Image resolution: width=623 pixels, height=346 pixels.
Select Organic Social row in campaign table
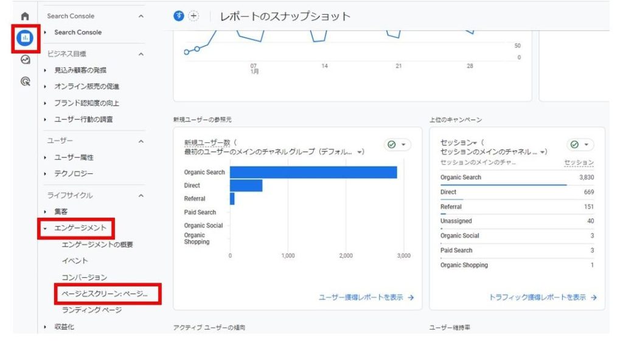517,236
